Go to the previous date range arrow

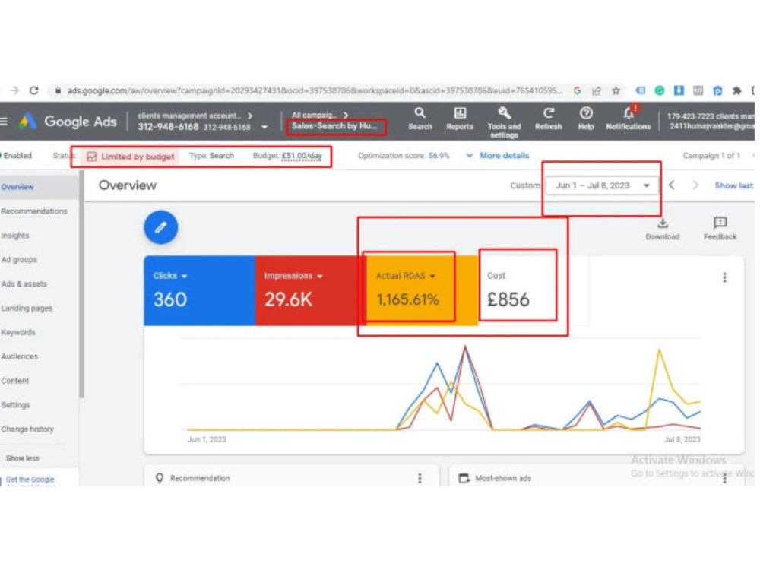click(672, 185)
